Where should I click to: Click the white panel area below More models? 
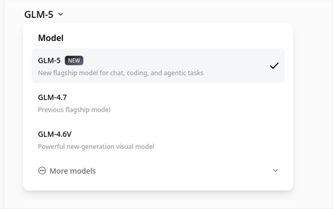click(158, 184)
